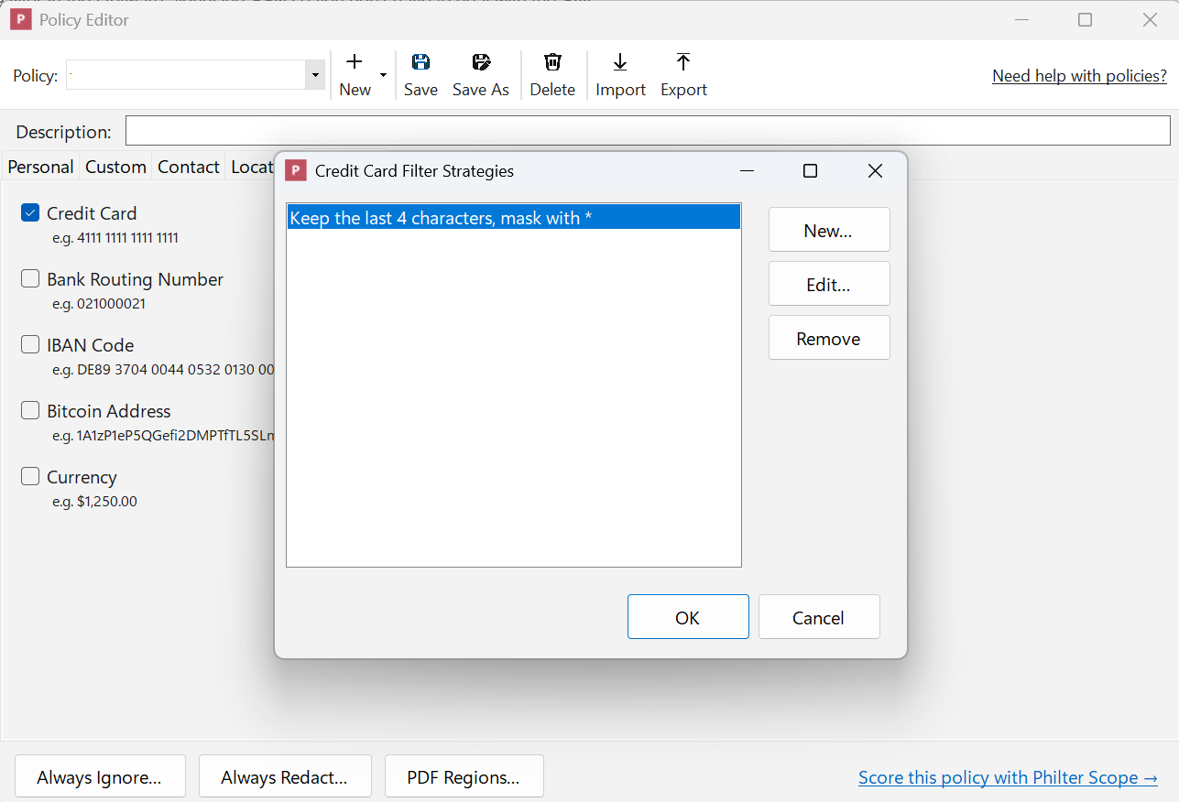
Task: Click the Policy Editor app logo icon
Action: point(20,19)
